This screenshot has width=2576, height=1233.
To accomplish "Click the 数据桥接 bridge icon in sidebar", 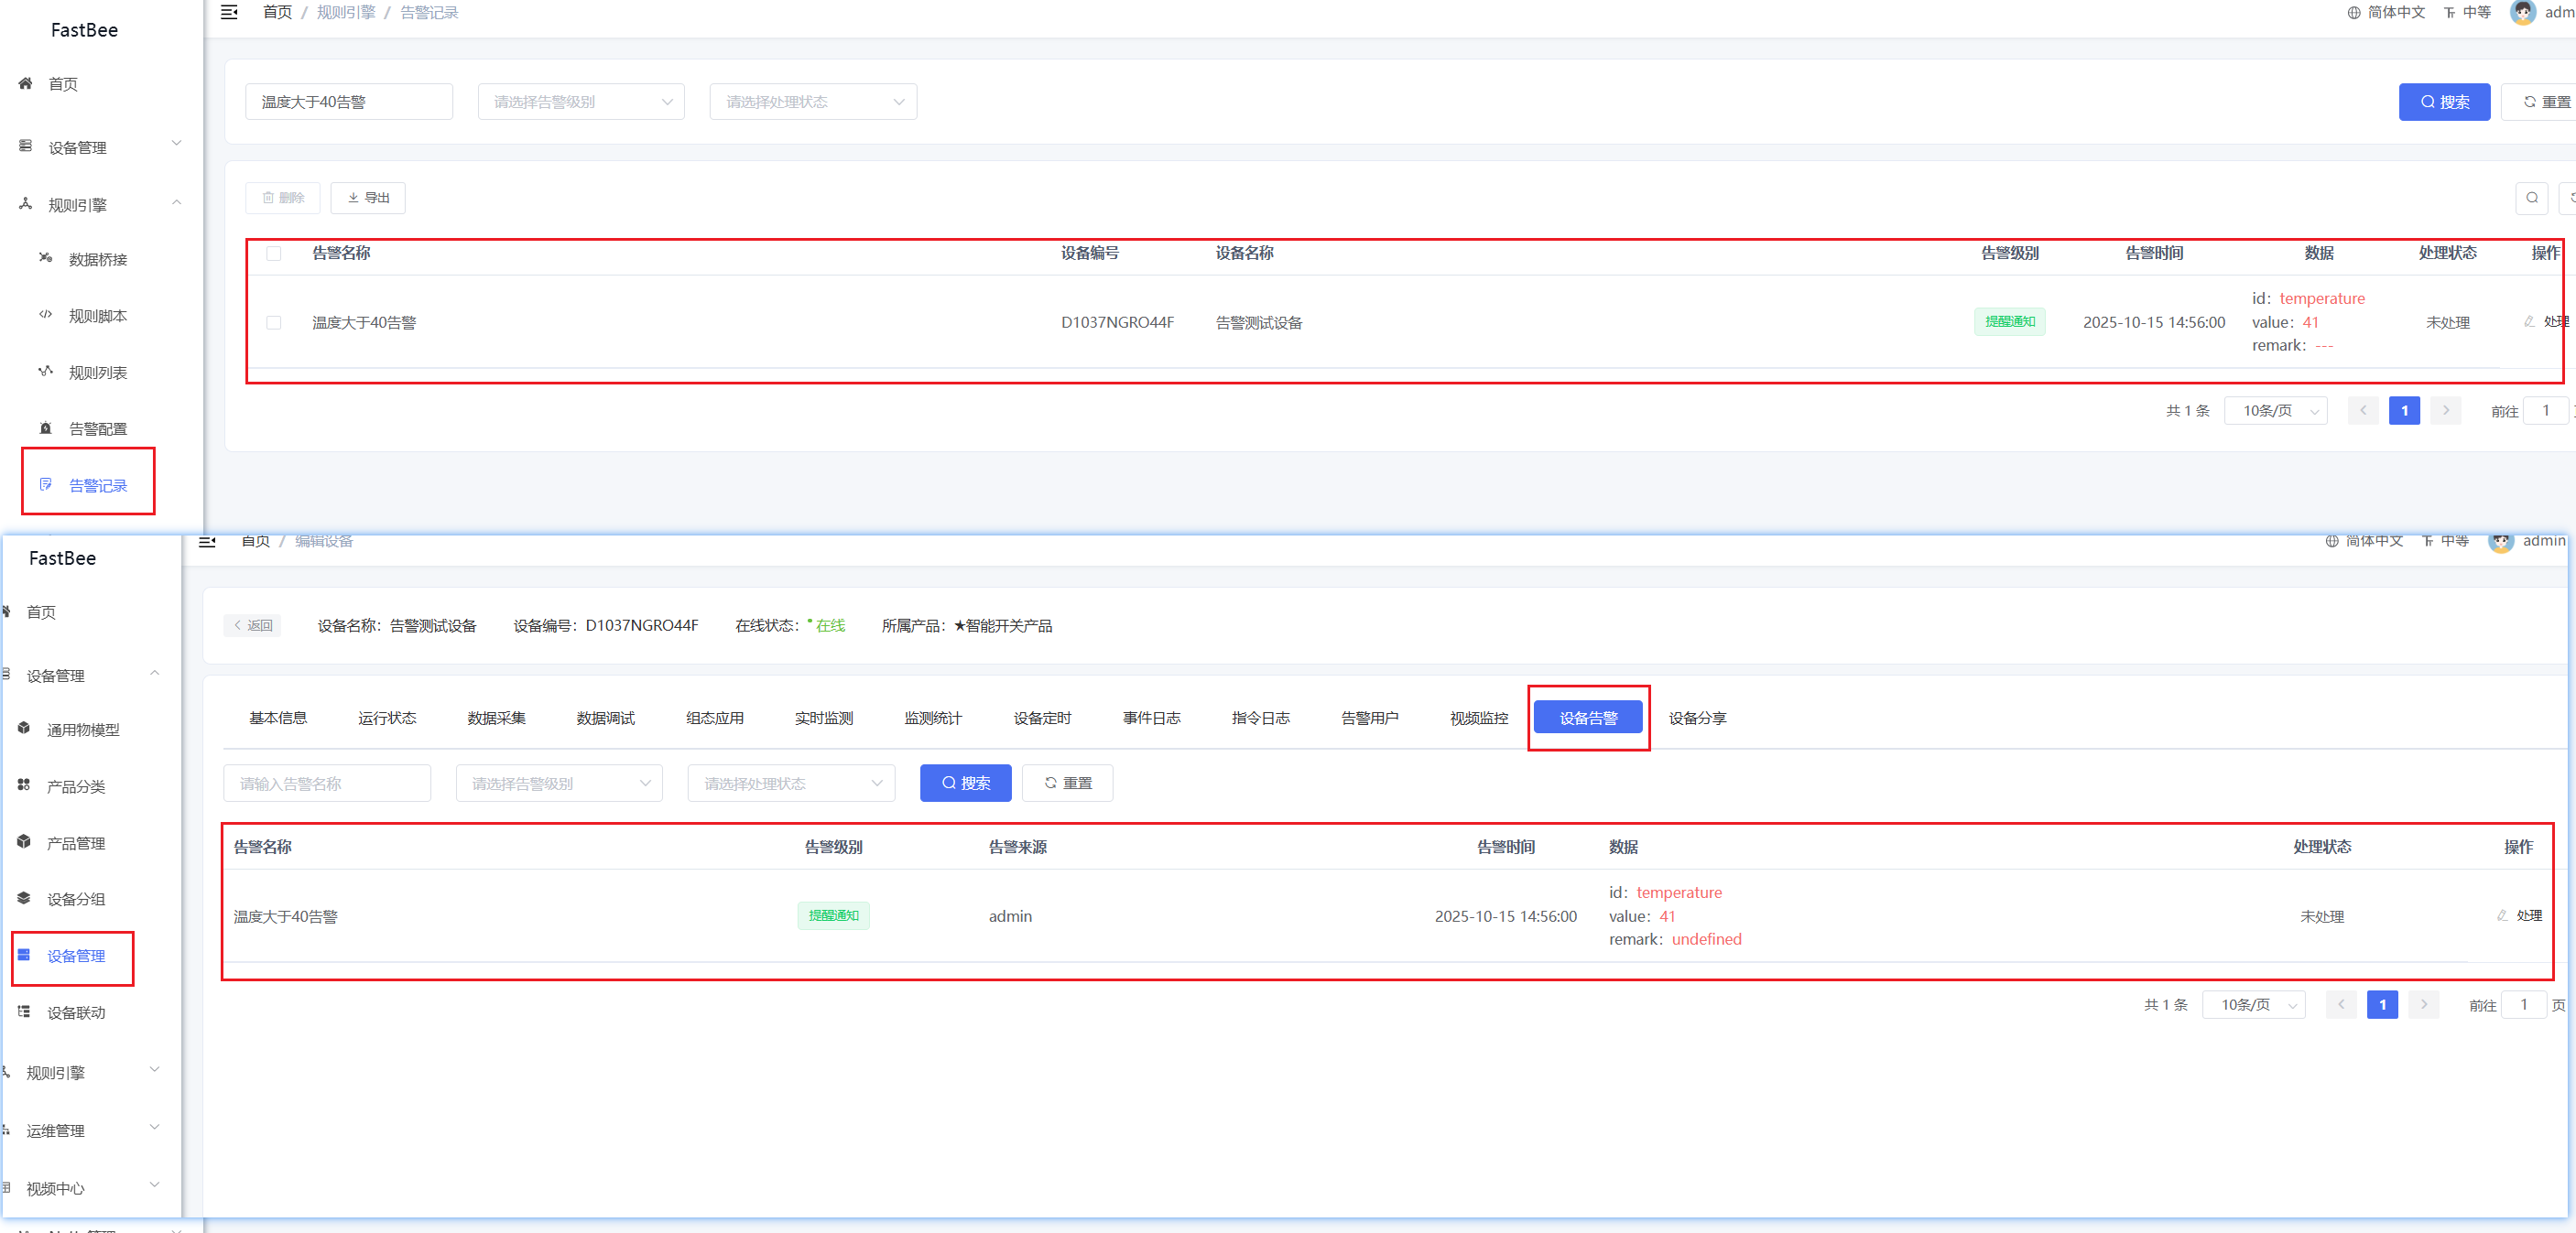I will click(x=45, y=258).
